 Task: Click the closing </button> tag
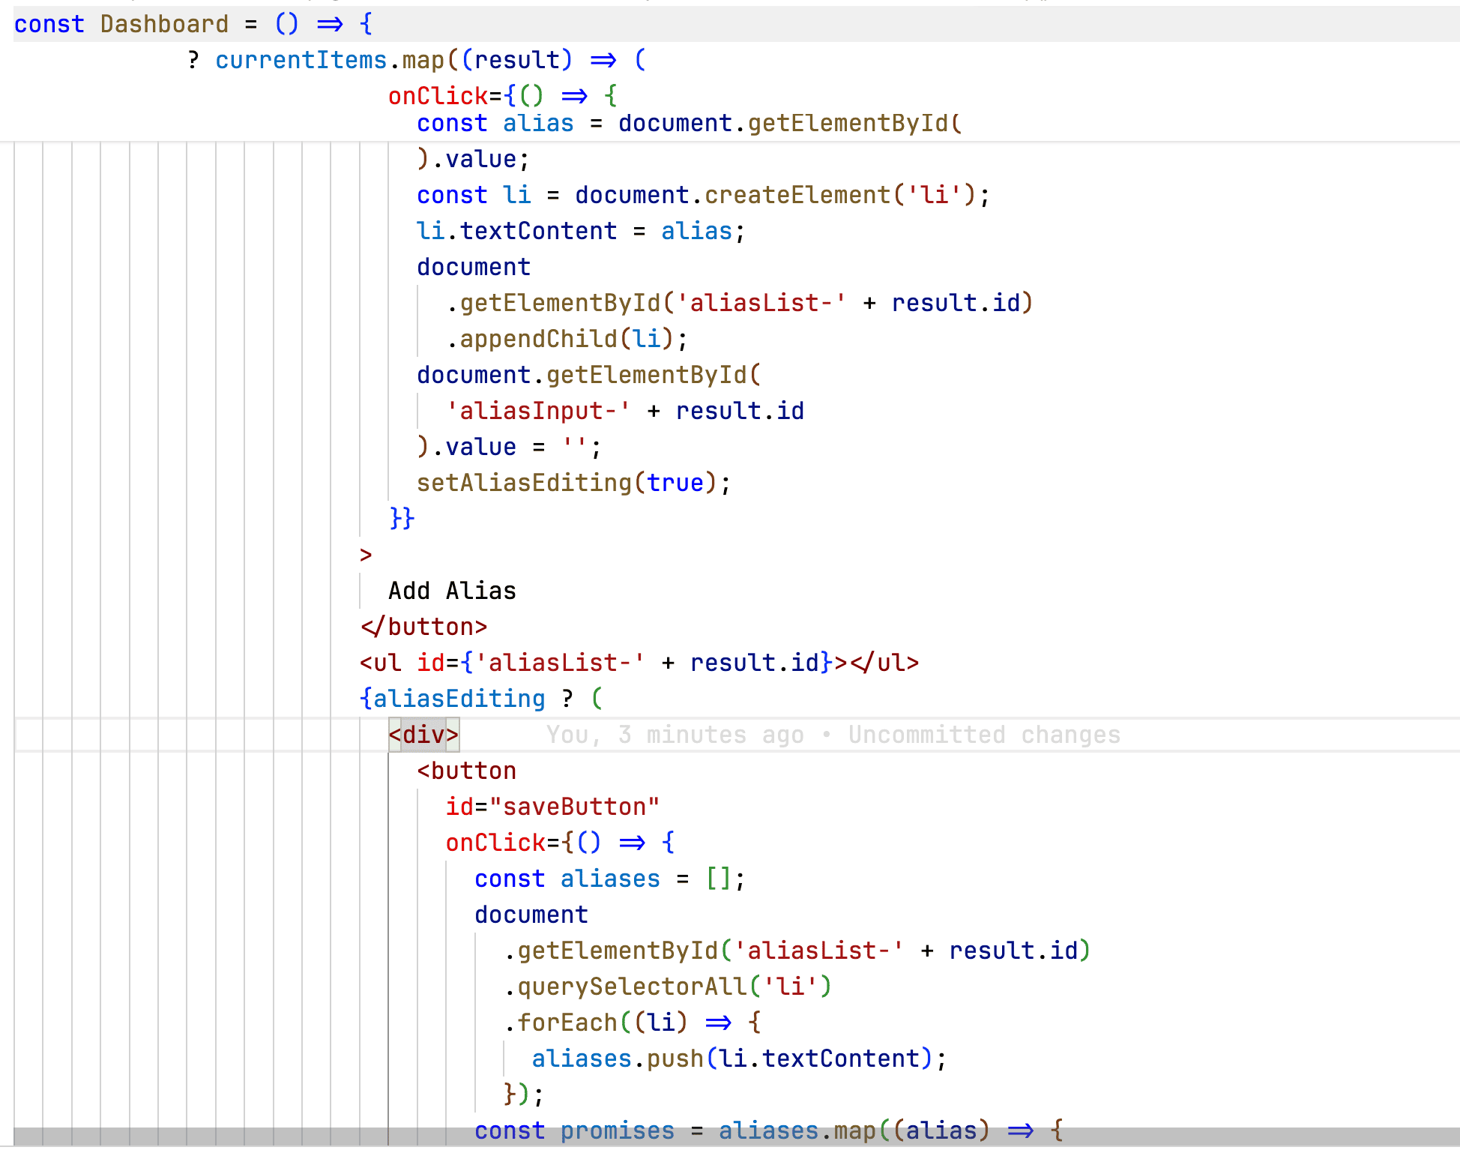click(423, 627)
